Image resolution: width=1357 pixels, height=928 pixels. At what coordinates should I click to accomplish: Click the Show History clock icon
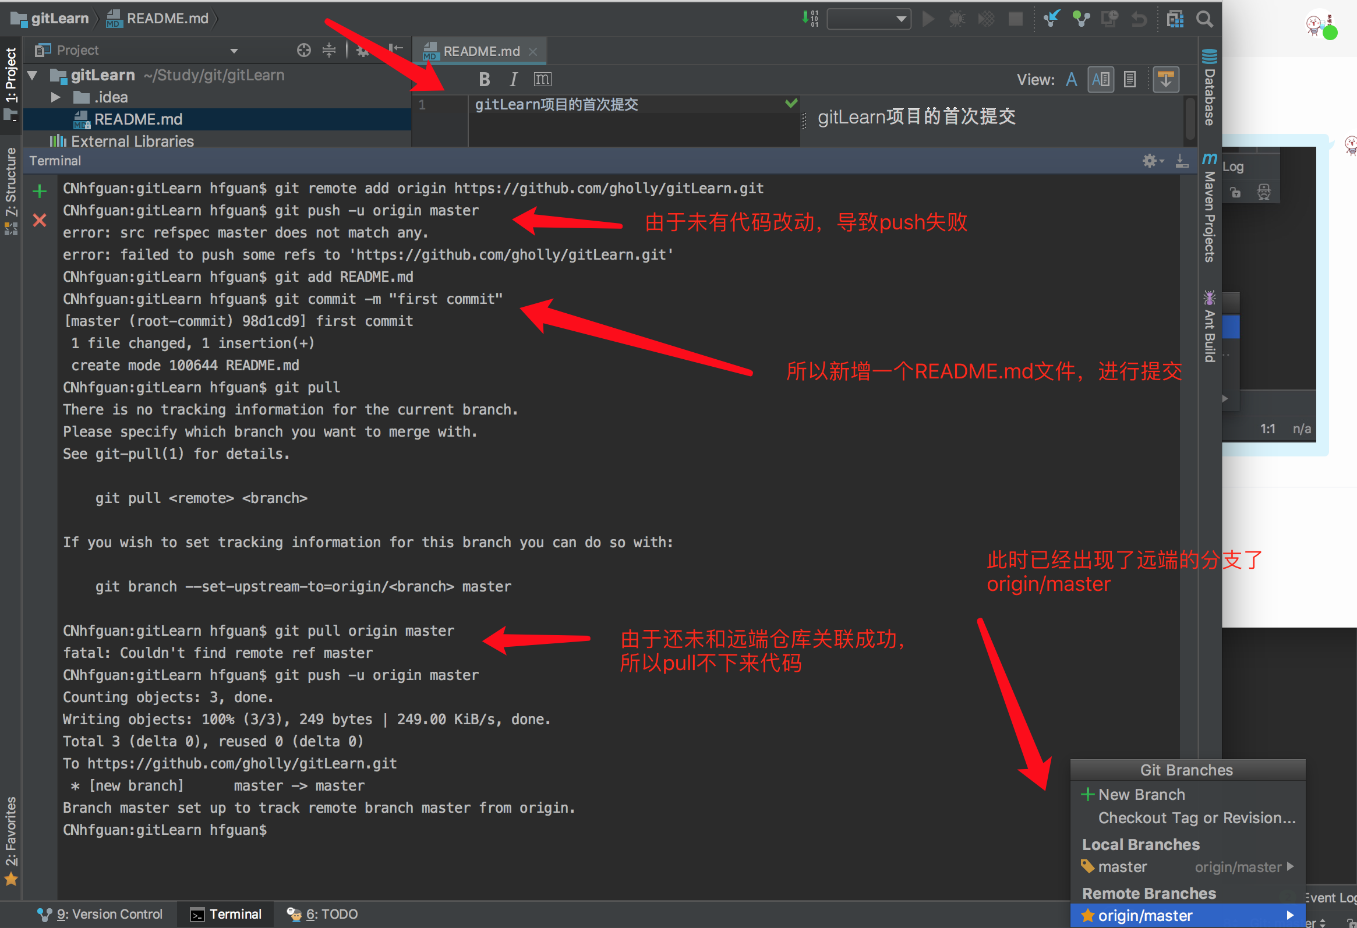pyautogui.click(x=1109, y=19)
